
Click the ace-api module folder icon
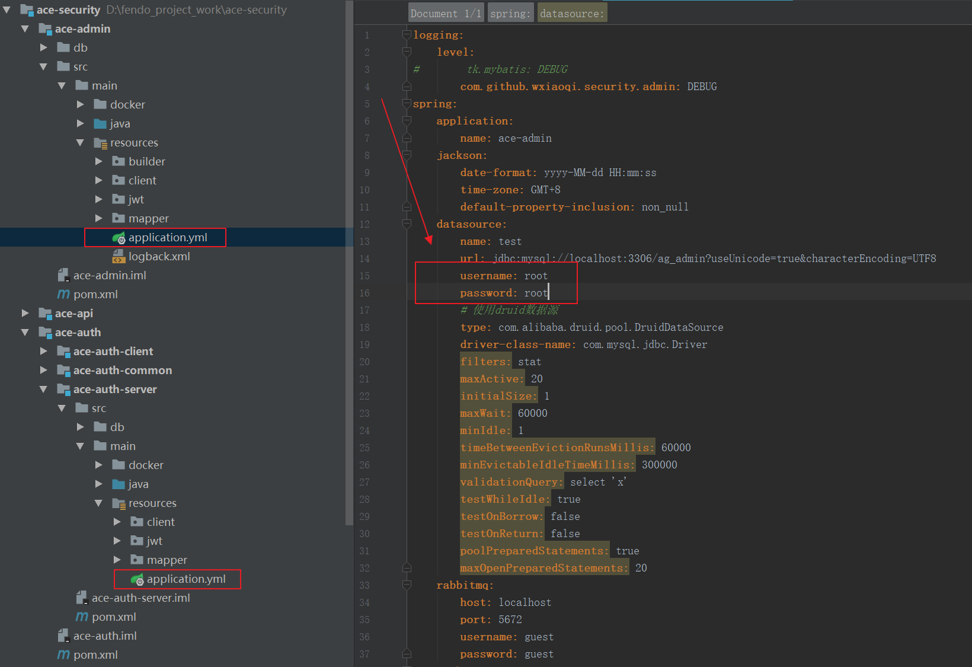45,314
